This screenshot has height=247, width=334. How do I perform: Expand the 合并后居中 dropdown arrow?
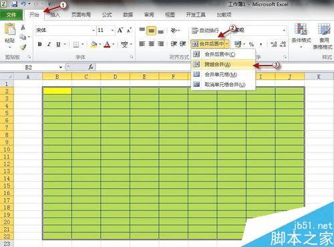(x=226, y=44)
